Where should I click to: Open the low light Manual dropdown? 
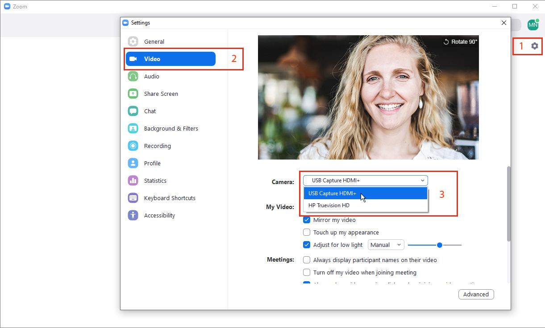pos(386,245)
